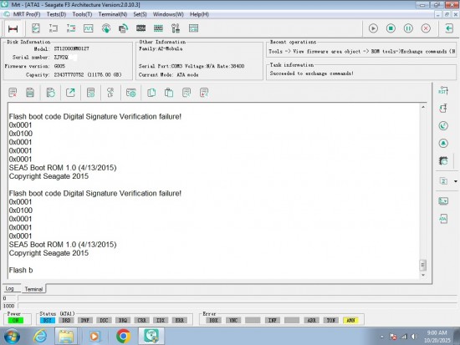Click the terminal console prompt icon
Viewport: 460px width, 345px height.
tap(443, 201)
